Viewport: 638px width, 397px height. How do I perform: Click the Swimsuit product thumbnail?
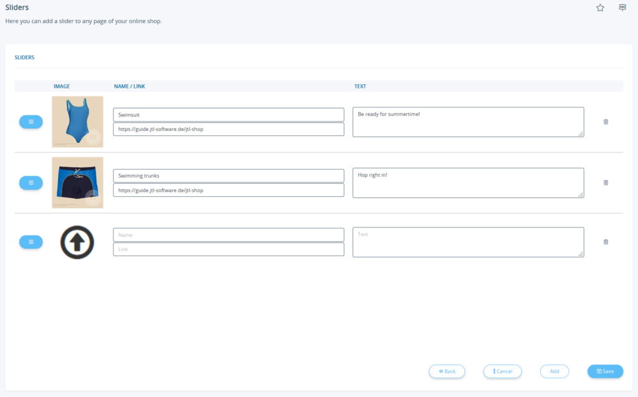(77, 122)
